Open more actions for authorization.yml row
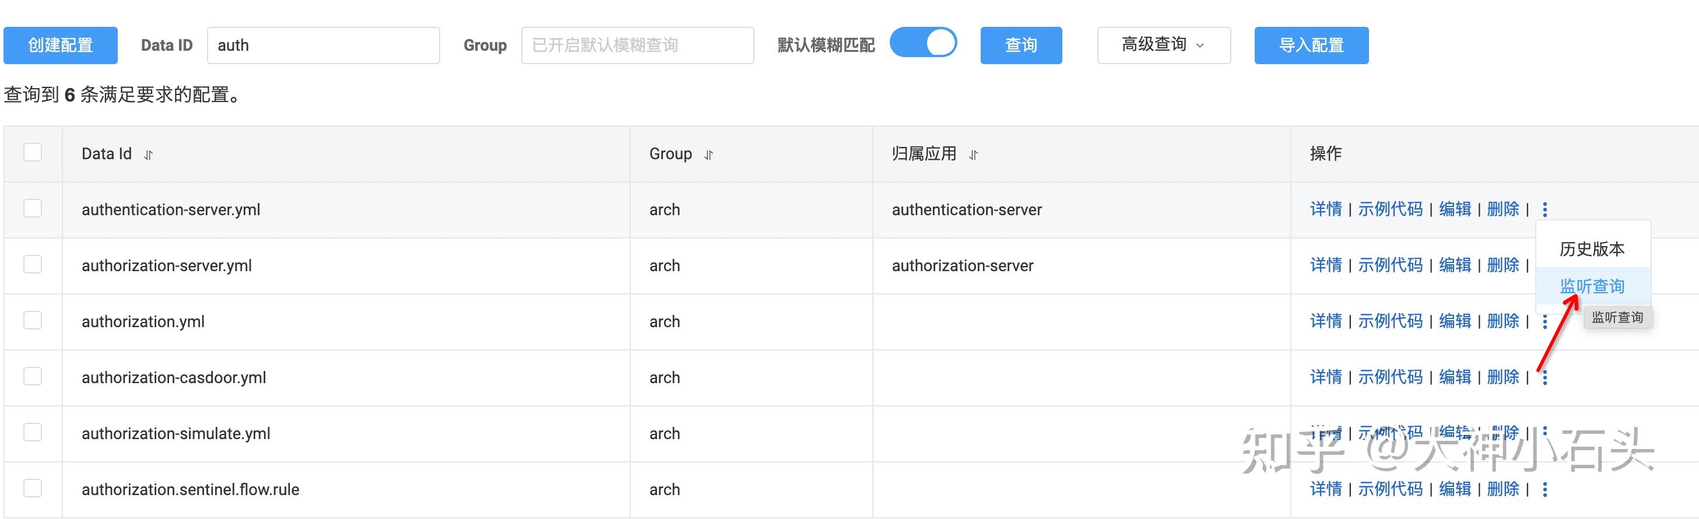The image size is (1699, 519). pos(1544,322)
